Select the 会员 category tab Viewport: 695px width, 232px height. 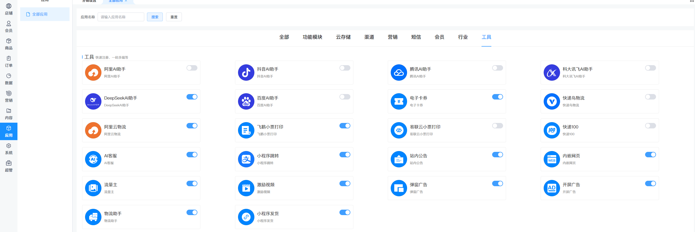[x=440, y=37]
